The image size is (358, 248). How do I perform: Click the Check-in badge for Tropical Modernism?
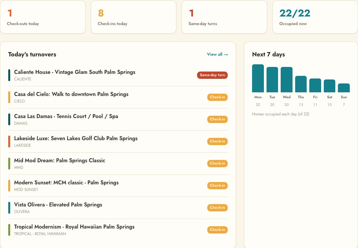click(x=217, y=230)
